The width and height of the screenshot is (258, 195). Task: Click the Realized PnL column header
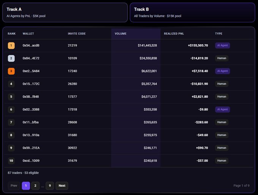174,34
